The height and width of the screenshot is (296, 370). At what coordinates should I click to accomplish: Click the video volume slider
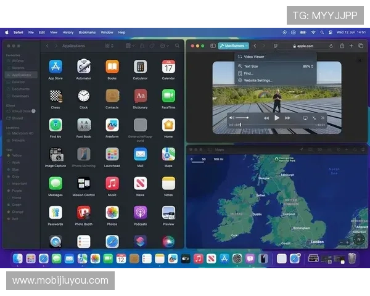[x=242, y=117]
